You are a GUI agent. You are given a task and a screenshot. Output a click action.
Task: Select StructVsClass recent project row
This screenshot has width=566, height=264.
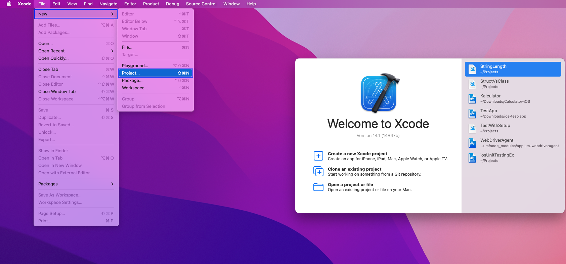[x=513, y=84]
